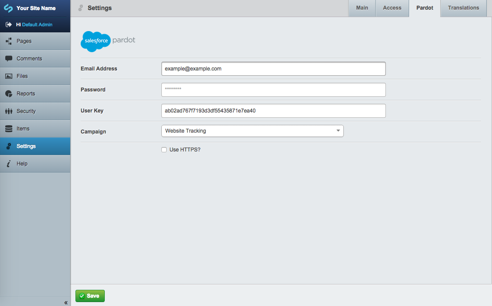Focus the Password field
Viewport: 492px width, 306px height.
pos(273,90)
